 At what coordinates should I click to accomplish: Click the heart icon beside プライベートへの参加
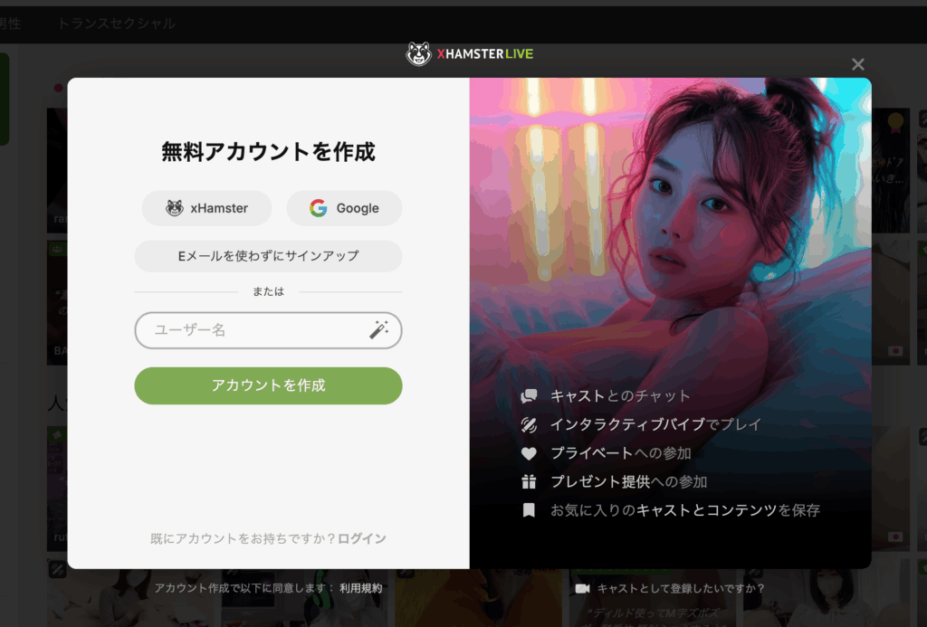529,453
